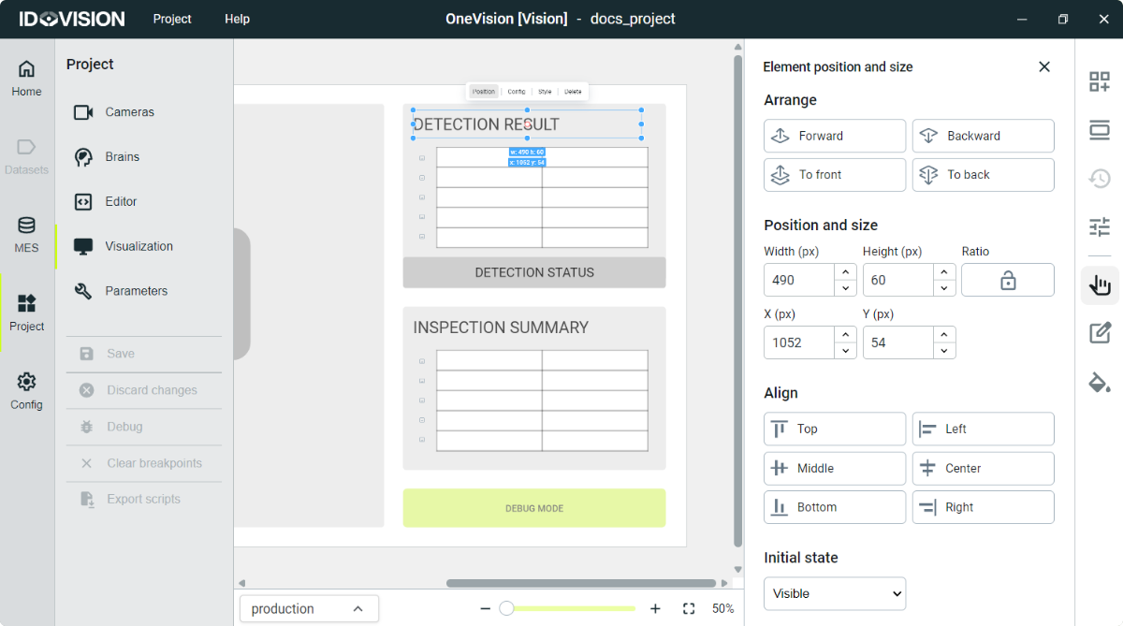
Task: Bring the element To front
Action: pyautogui.click(x=834, y=174)
